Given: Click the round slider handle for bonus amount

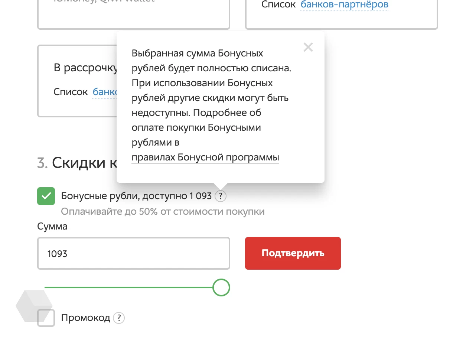Looking at the screenshot, I should pyautogui.click(x=221, y=287).
